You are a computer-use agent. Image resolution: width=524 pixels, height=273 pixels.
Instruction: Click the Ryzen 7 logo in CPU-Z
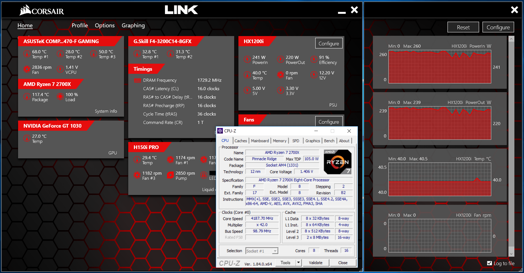(338, 162)
